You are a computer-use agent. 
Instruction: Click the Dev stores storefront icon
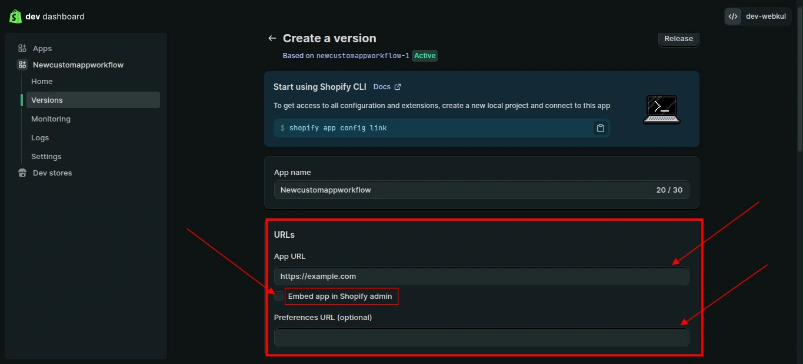click(22, 173)
